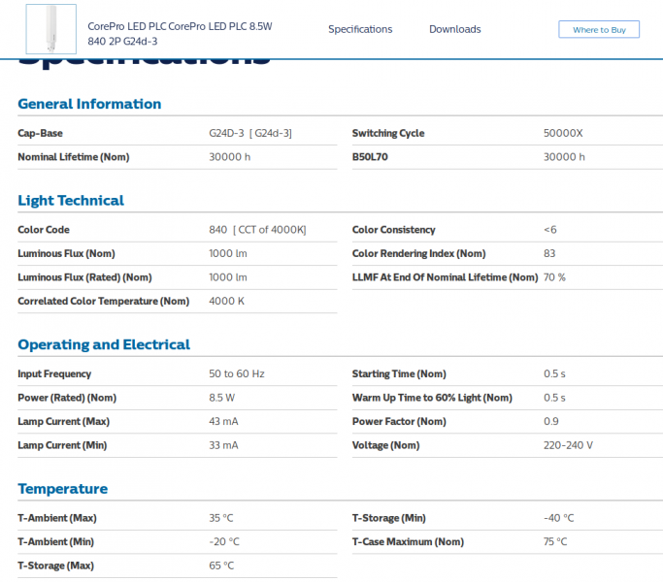The image size is (663, 582).
Task: Click the Switching Cycle value 50000X
Action: [563, 133]
